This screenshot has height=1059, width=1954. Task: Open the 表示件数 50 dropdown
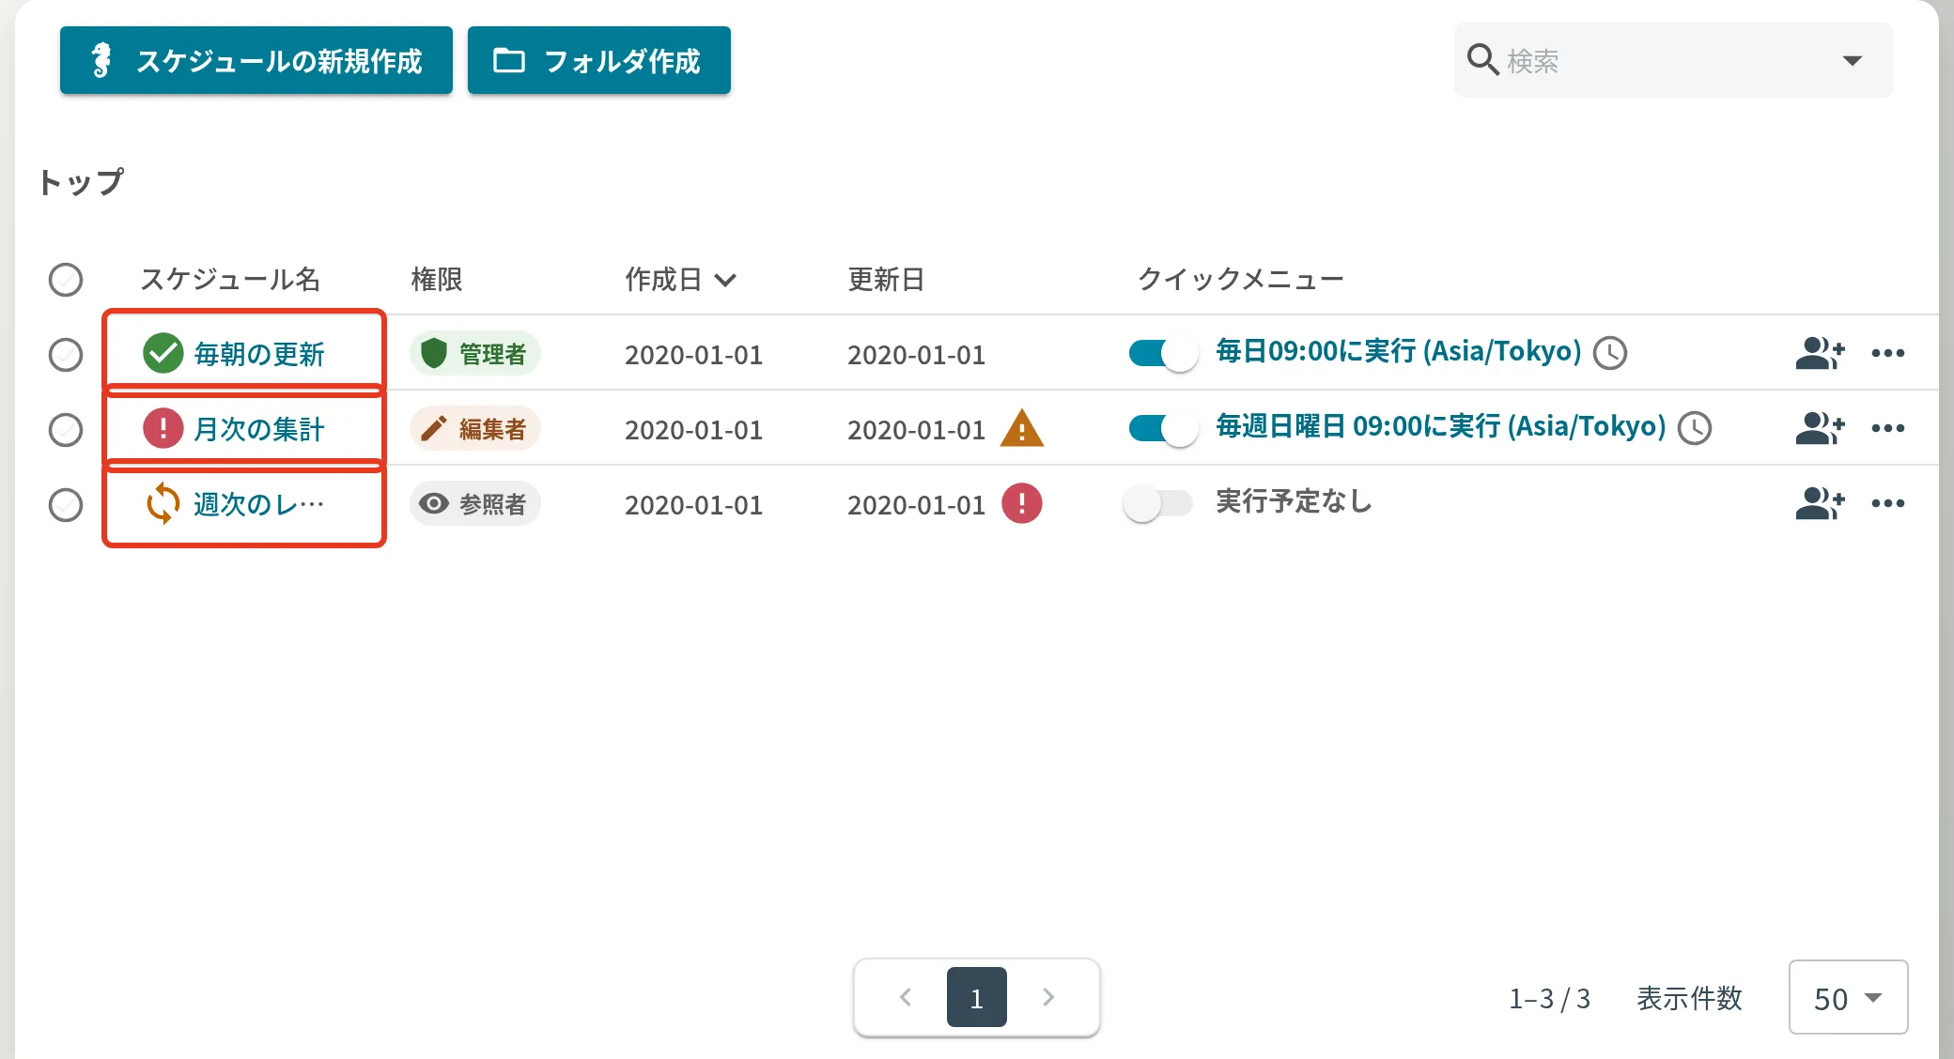[x=1848, y=997]
